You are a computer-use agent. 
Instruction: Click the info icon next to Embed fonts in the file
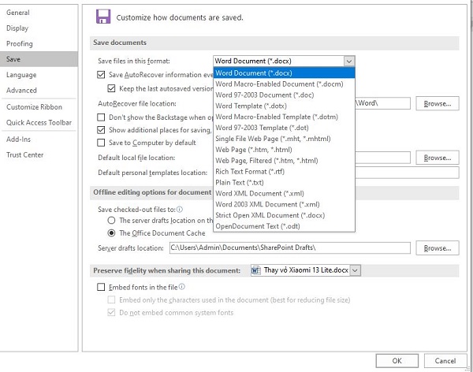(181, 287)
